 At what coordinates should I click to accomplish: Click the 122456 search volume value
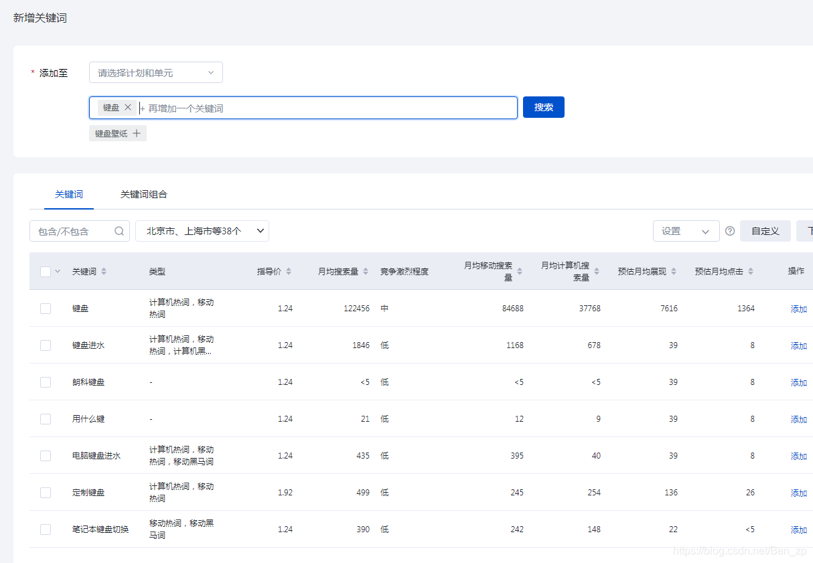tap(356, 309)
